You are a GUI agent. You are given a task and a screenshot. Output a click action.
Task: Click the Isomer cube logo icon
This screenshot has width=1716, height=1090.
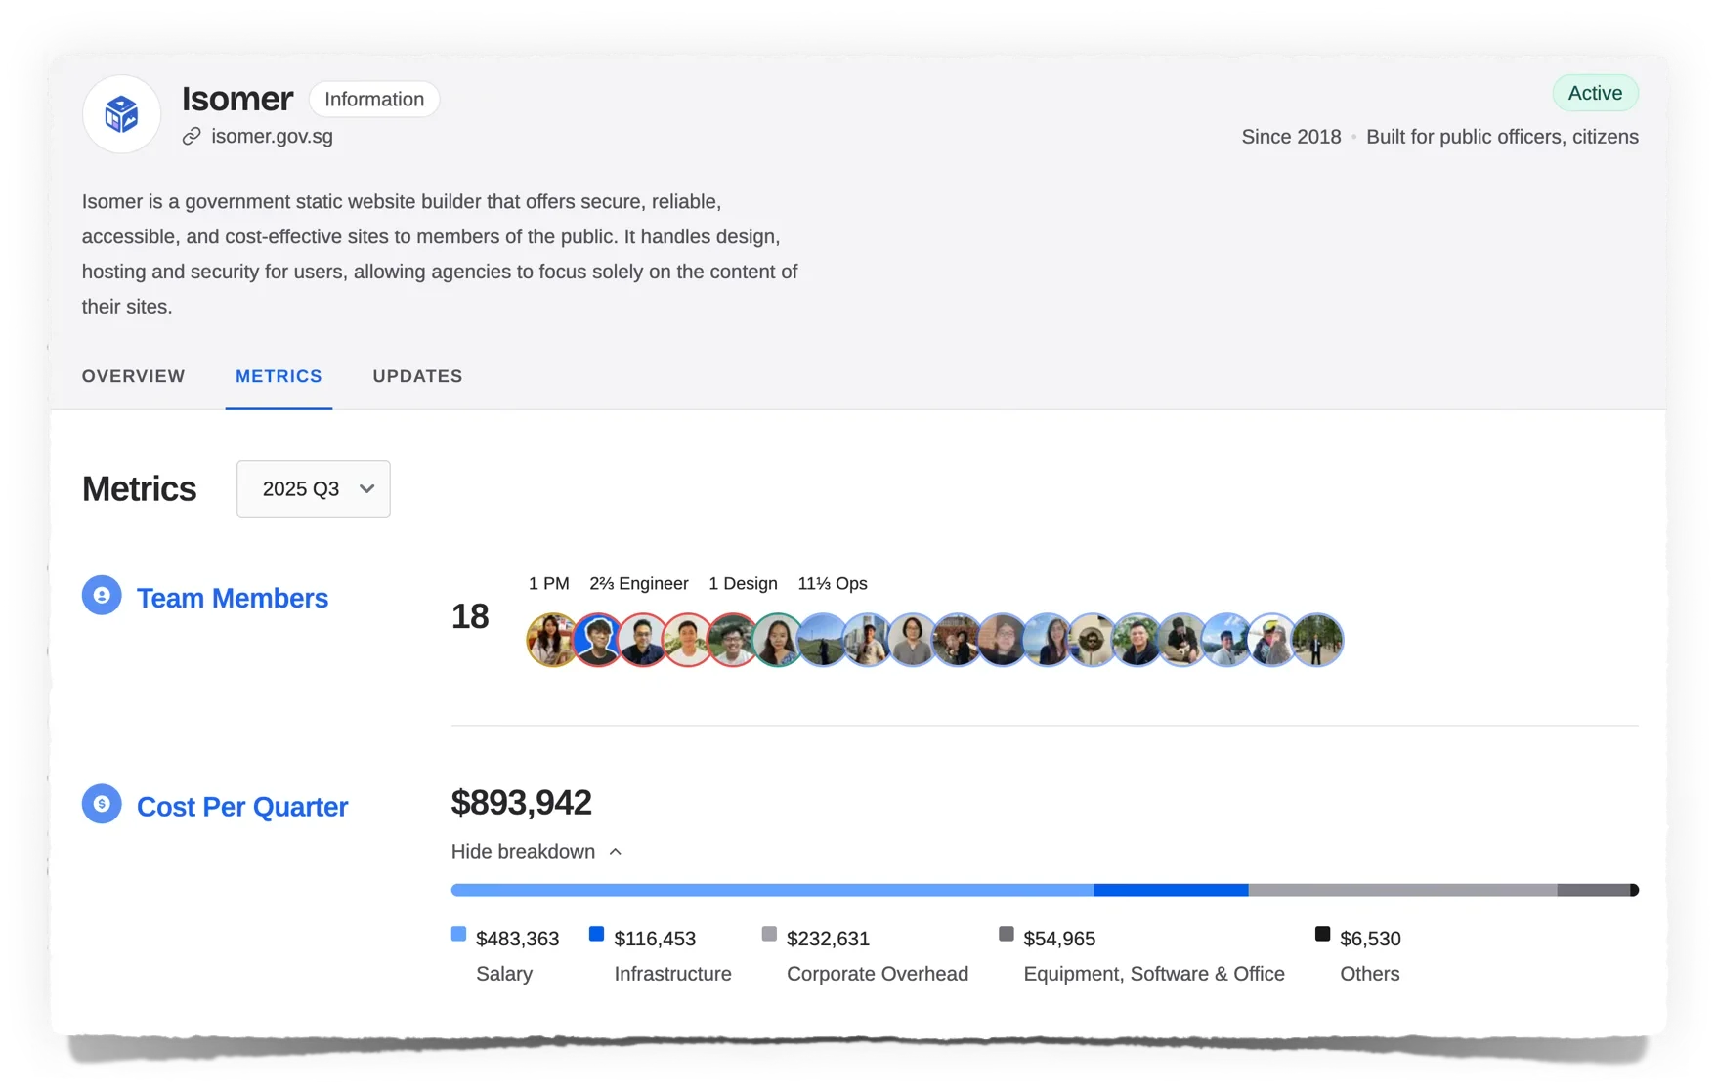(121, 113)
